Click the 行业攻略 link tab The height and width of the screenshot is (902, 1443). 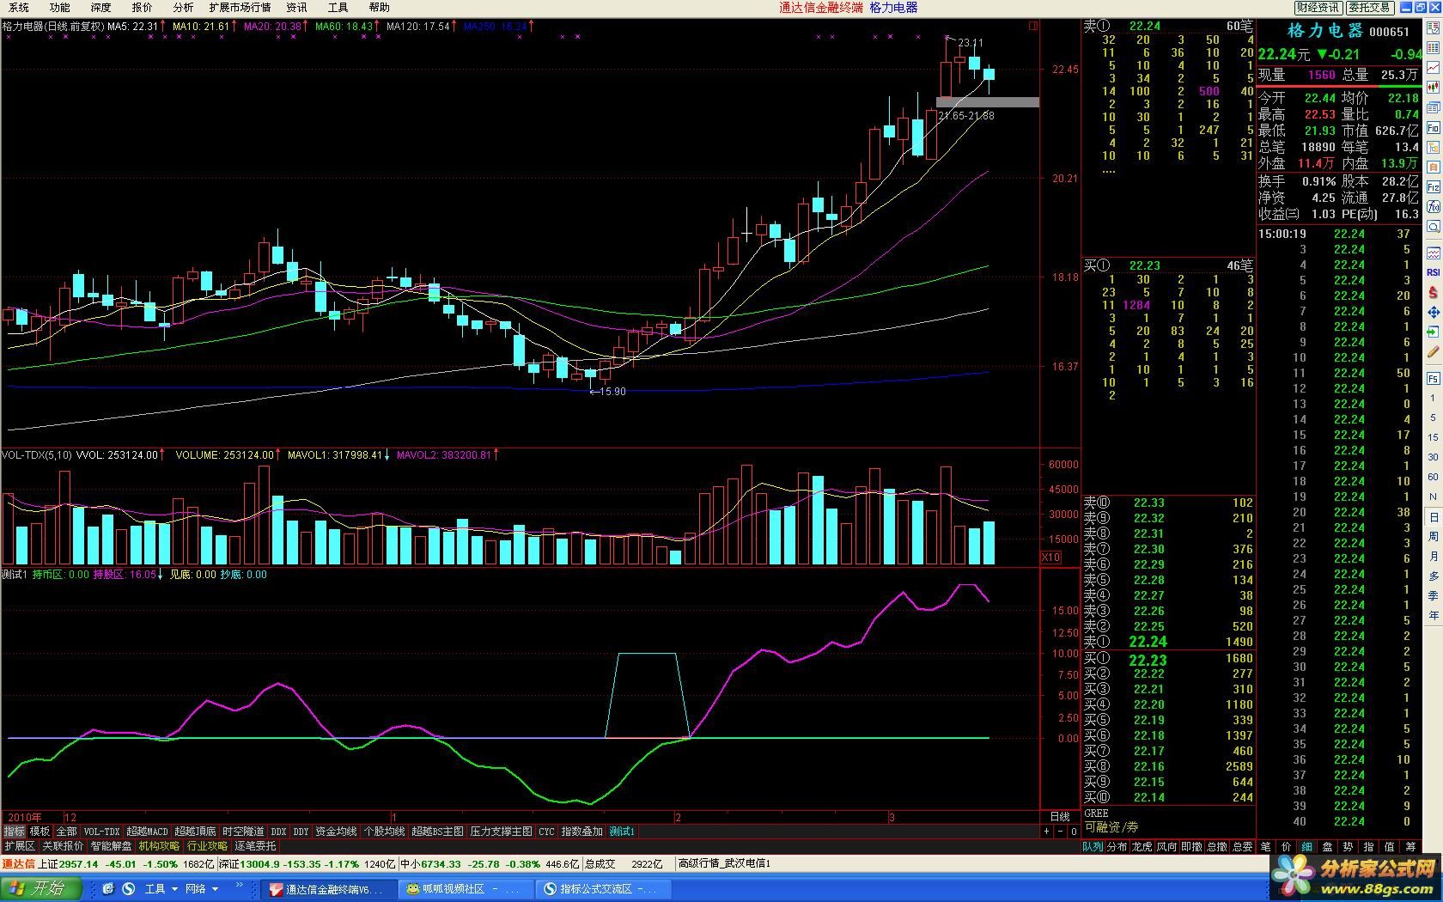click(x=208, y=847)
